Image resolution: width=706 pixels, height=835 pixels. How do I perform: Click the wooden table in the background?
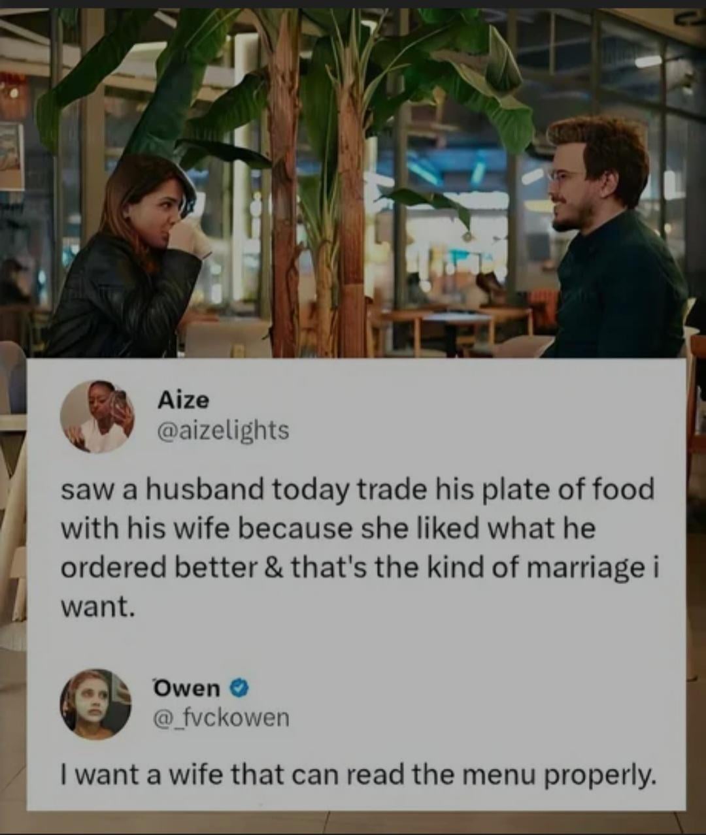click(x=458, y=330)
